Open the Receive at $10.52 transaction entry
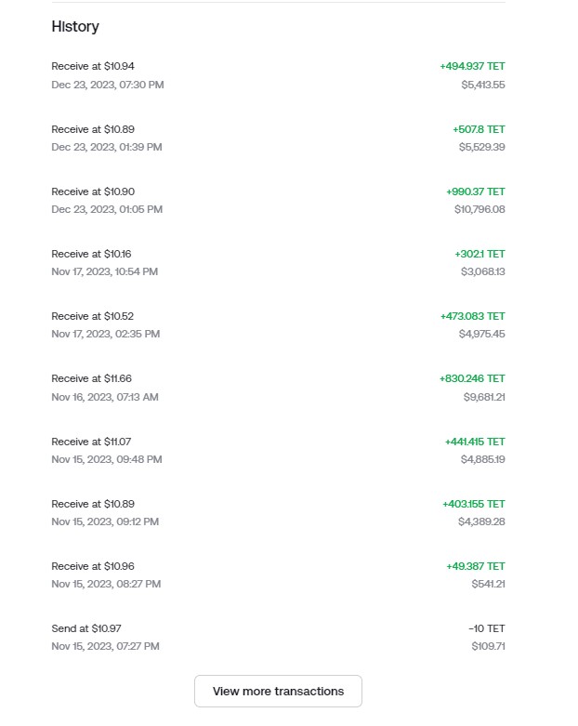Screen dimensions: 578x726 pos(93,316)
